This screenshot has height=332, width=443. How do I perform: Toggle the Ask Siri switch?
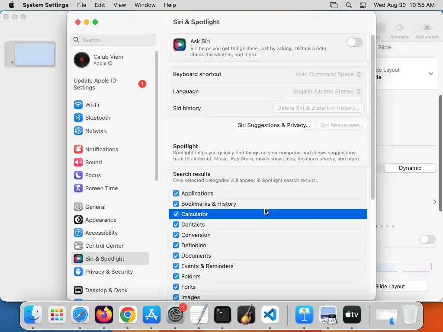coord(355,43)
